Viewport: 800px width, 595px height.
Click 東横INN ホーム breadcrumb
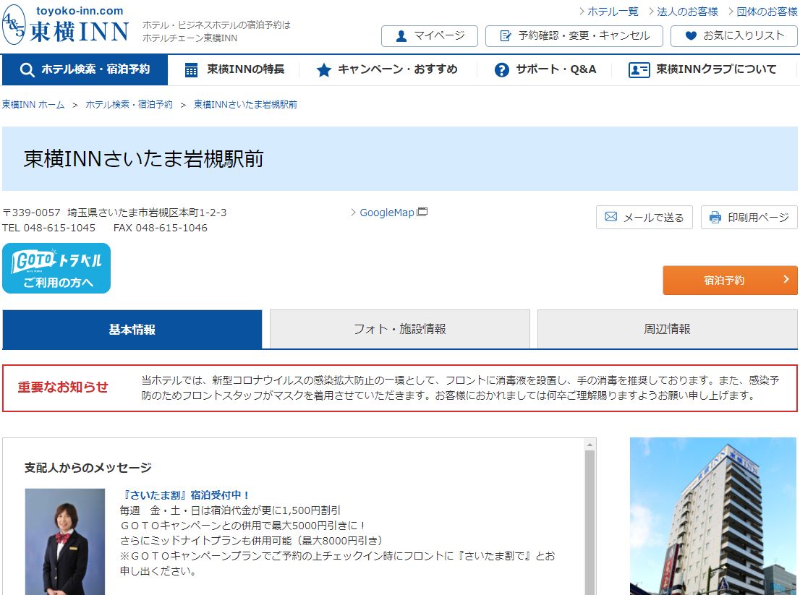pos(33,105)
